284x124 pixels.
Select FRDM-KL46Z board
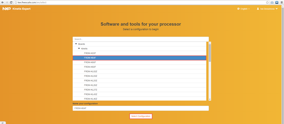140,99
